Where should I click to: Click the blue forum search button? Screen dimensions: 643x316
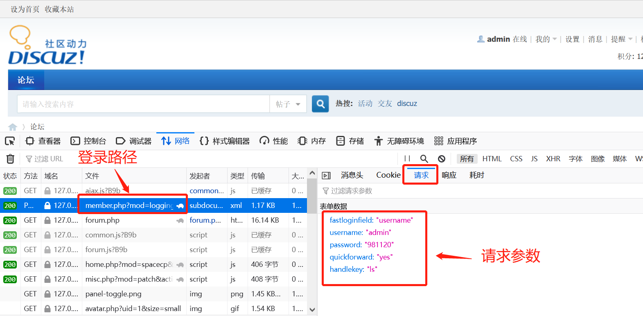click(x=320, y=104)
